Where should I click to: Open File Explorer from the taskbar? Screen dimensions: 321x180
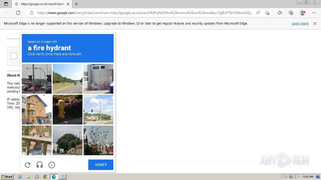[28, 177]
